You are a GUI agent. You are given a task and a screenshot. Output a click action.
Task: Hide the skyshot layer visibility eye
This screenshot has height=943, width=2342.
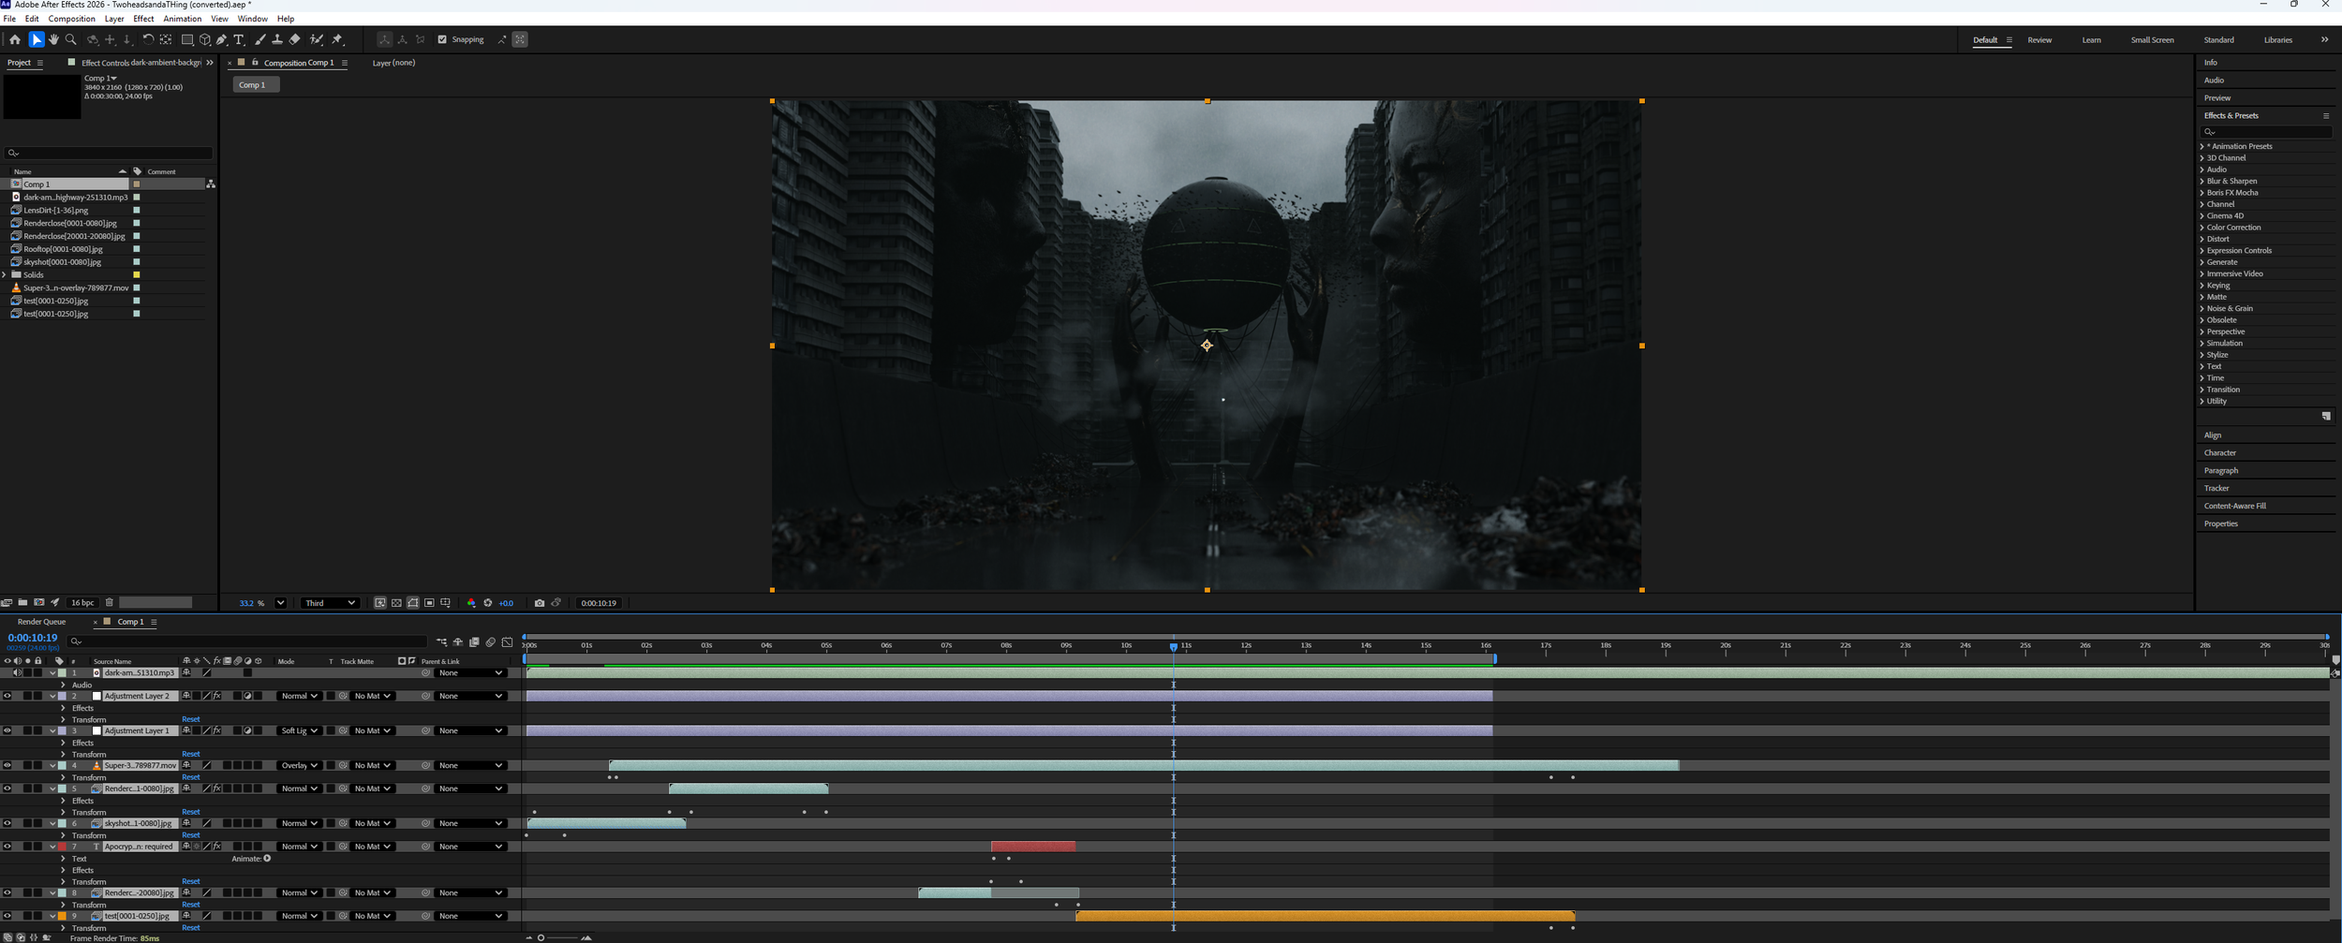coord(7,823)
